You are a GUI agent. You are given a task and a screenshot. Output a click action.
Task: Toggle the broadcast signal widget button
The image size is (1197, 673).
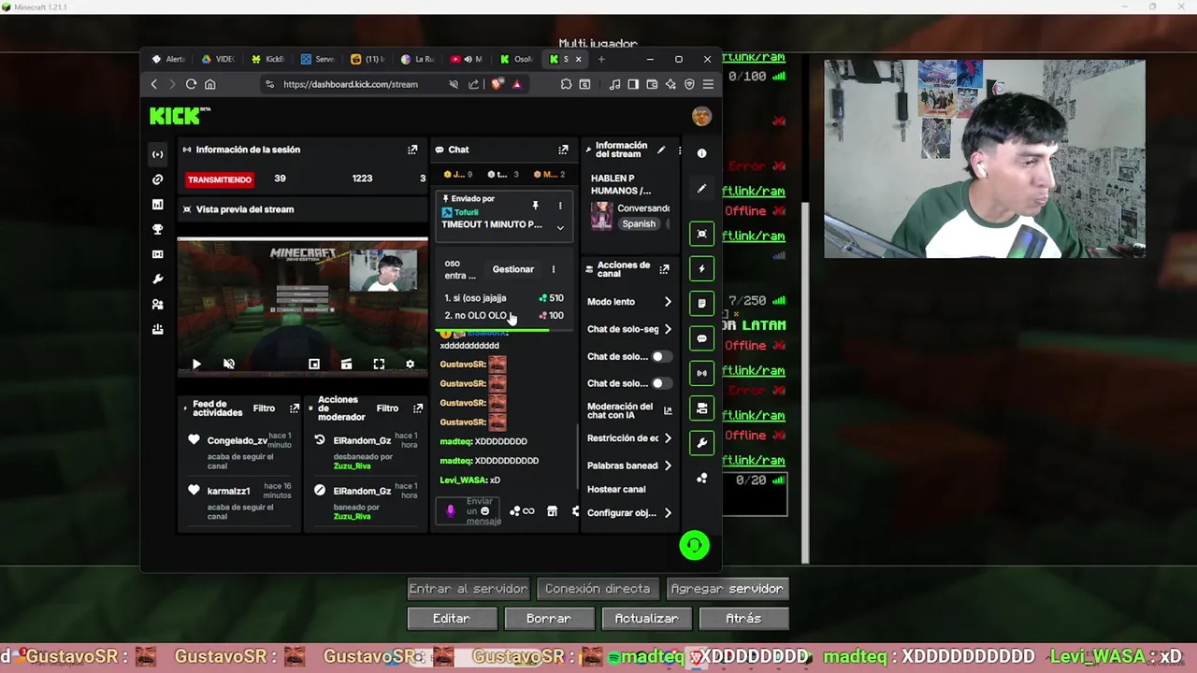702,373
